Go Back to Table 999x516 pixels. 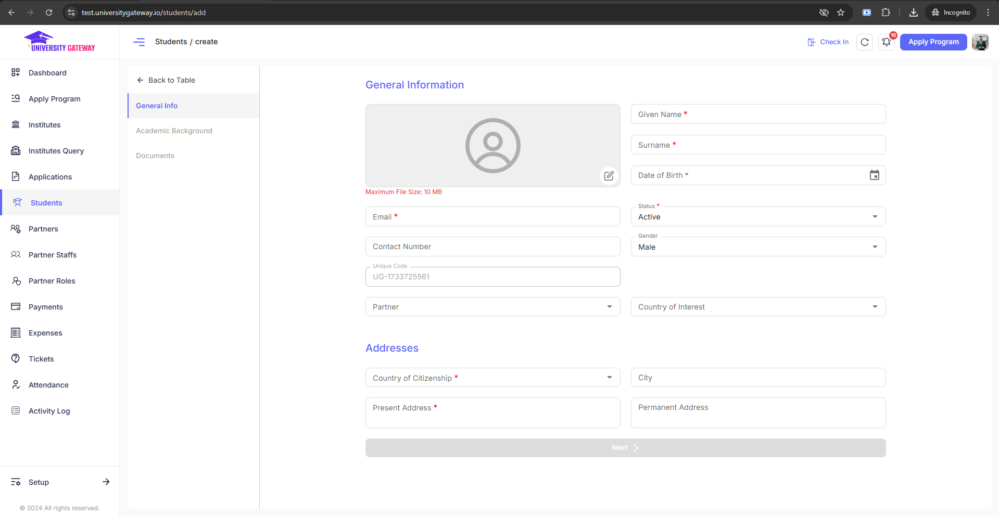(x=166, y=80)
